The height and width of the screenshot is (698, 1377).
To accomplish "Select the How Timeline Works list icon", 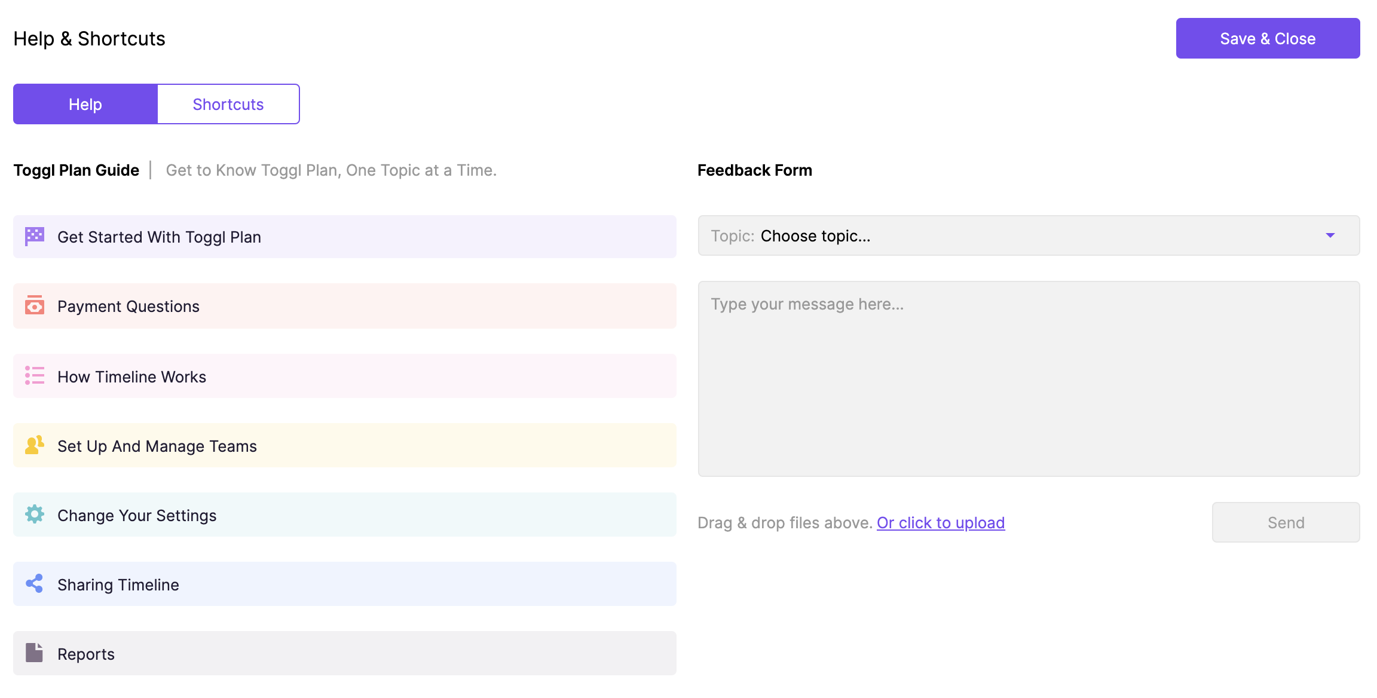I will (x=35, y=376).
